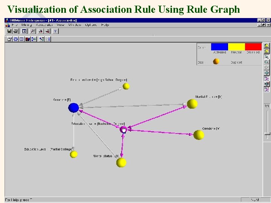Image resolution: width=271 pixels, height=203 pixels.
Task: Select the yellow Partial College node
Action: coord(74,155)
